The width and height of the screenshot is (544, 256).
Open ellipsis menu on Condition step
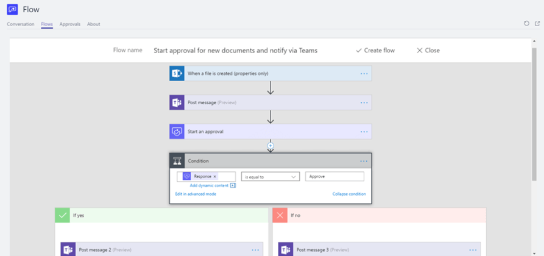(x=364, y=161)
